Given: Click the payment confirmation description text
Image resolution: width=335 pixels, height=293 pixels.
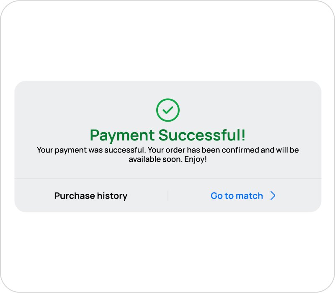Looking at the screenshot, I should click(167, 155).
